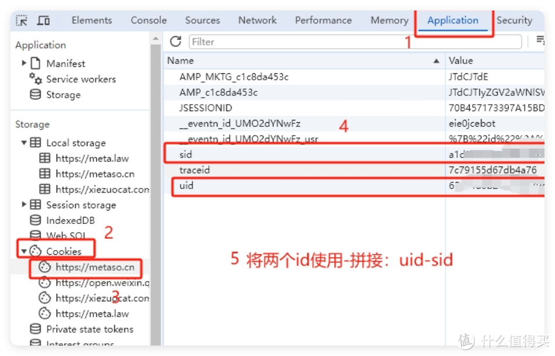Open the Network tab
The width and height of the screenshot is (555, 356).
pyautogui.click(x=257, y=20)
